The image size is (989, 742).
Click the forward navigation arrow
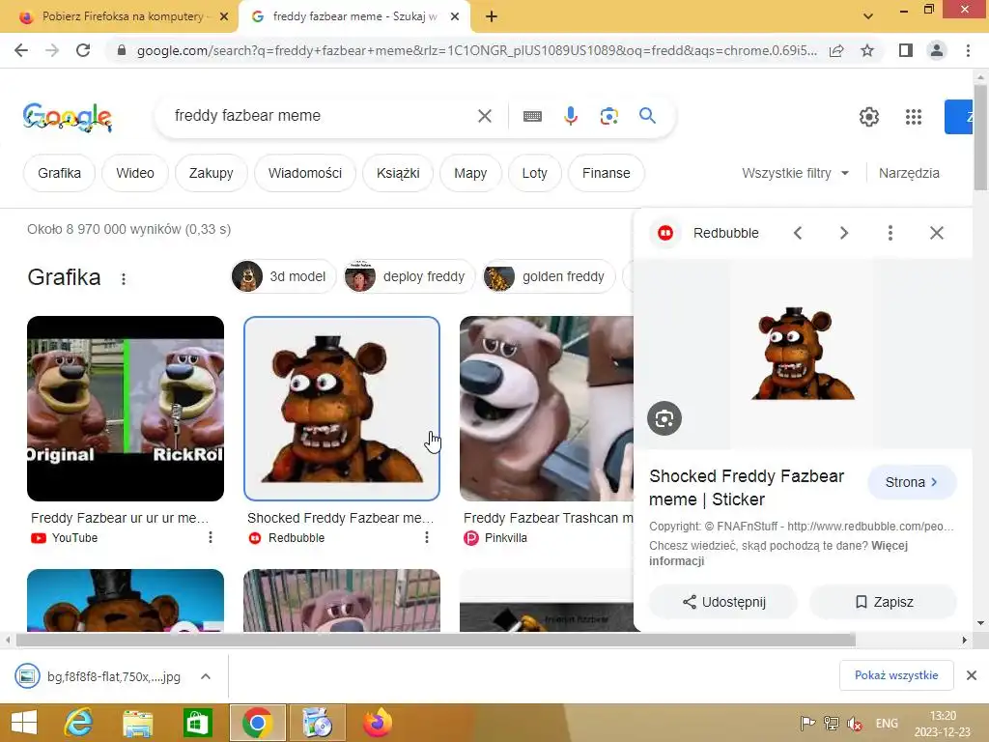click(x=52, y=50)
